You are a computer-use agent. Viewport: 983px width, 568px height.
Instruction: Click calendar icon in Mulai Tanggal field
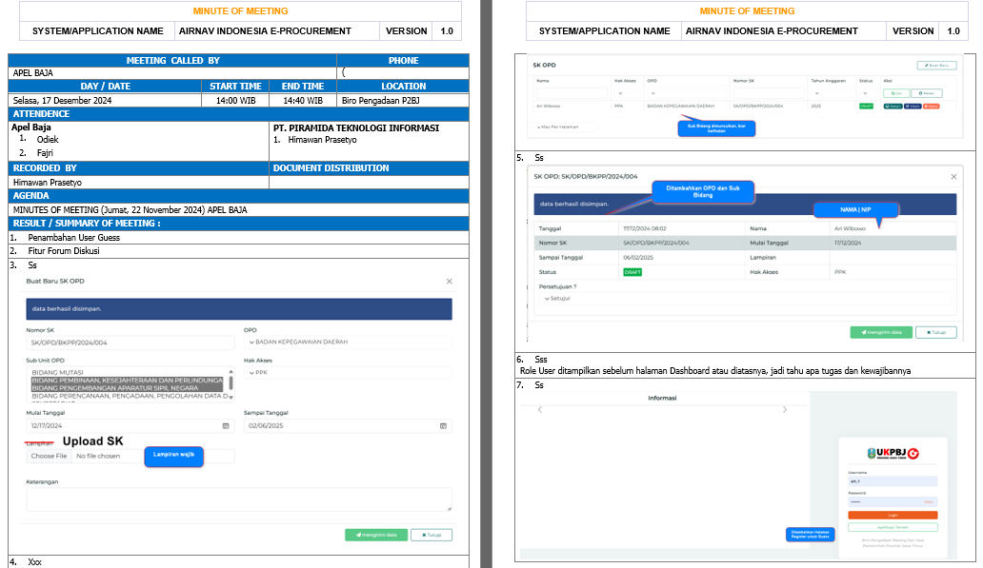[225, 426]
